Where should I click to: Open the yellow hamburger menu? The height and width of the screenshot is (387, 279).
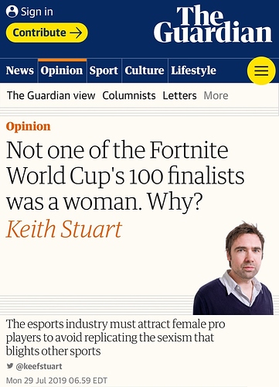[261, 70]
